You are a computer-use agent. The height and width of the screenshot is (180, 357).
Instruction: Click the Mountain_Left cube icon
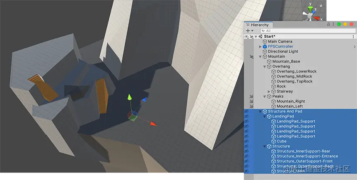[x=273, y=106]
